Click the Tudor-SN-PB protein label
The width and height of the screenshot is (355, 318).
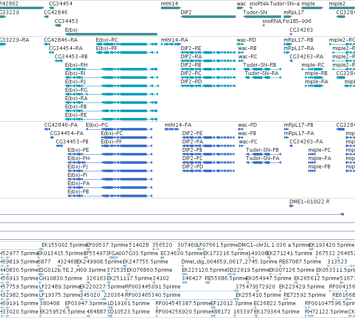click(262, 150)
